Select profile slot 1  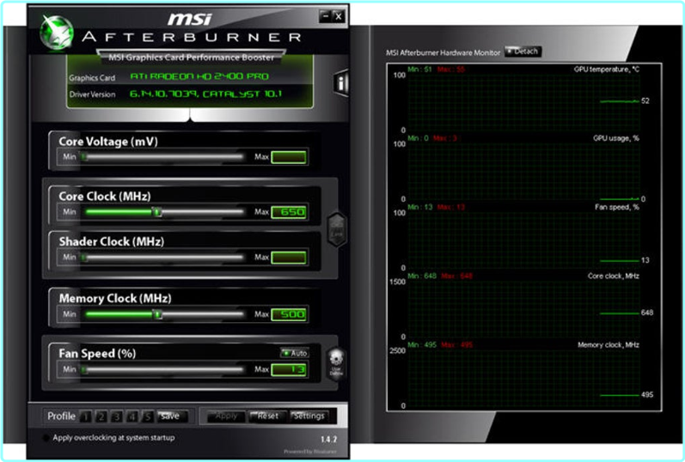[86, 416]
